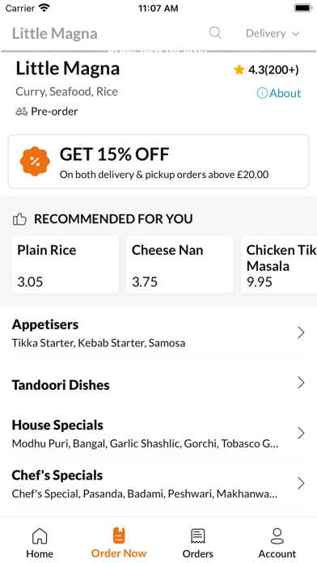Image resolution: width=317 pixels, height=563 pixels.
Task: Open the Orders receipt tab
Action: tap(198, 543)
